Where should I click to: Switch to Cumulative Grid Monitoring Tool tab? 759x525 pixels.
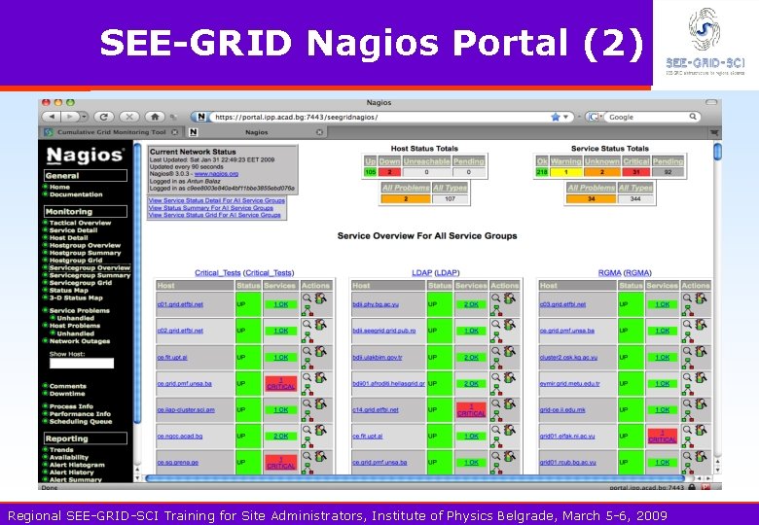[111, 132]
